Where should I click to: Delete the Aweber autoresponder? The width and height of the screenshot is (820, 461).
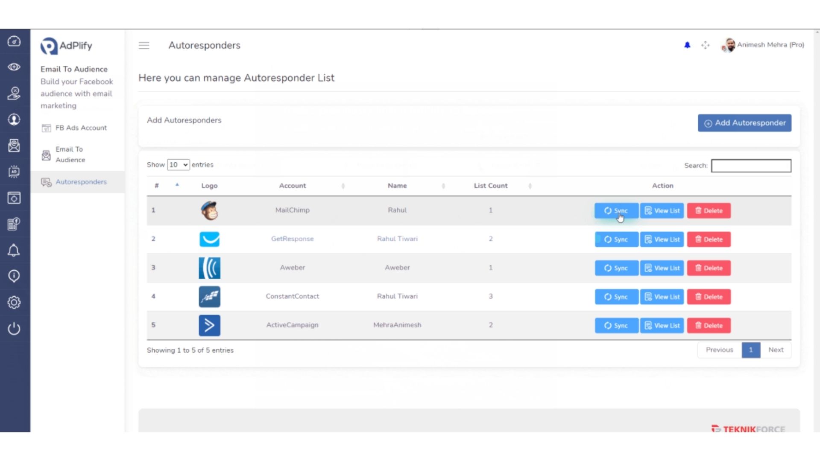click(709, 268)
